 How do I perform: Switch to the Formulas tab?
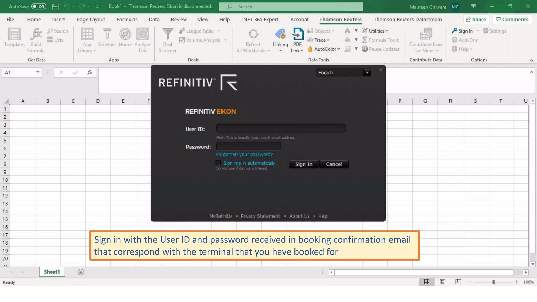(127, 19)
